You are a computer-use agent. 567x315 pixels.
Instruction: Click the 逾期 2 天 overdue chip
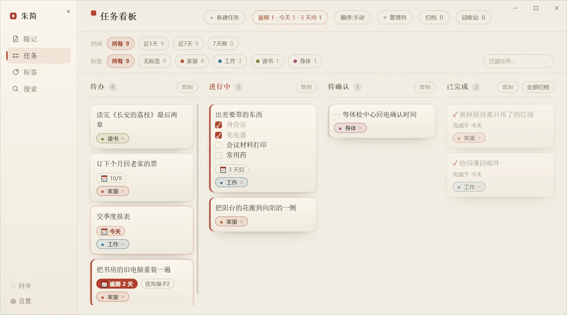pyautogui.click(x=117, y=284)
